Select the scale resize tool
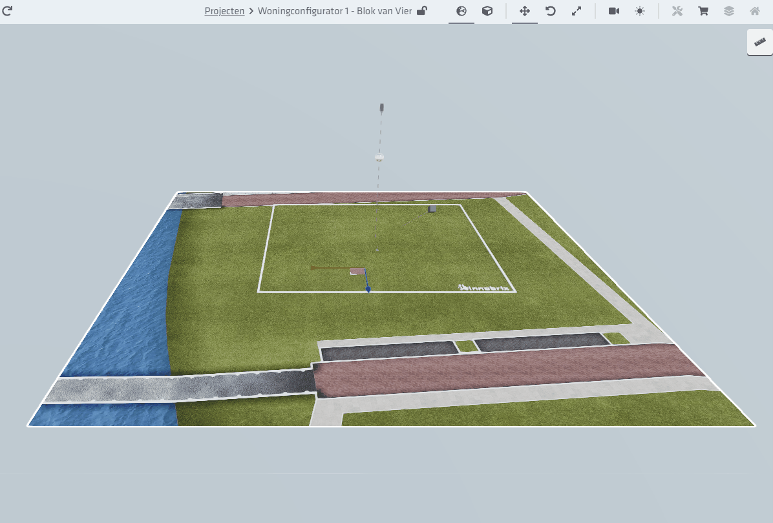The width and height of the screenshot is (773, 523). tap(577, 11)
